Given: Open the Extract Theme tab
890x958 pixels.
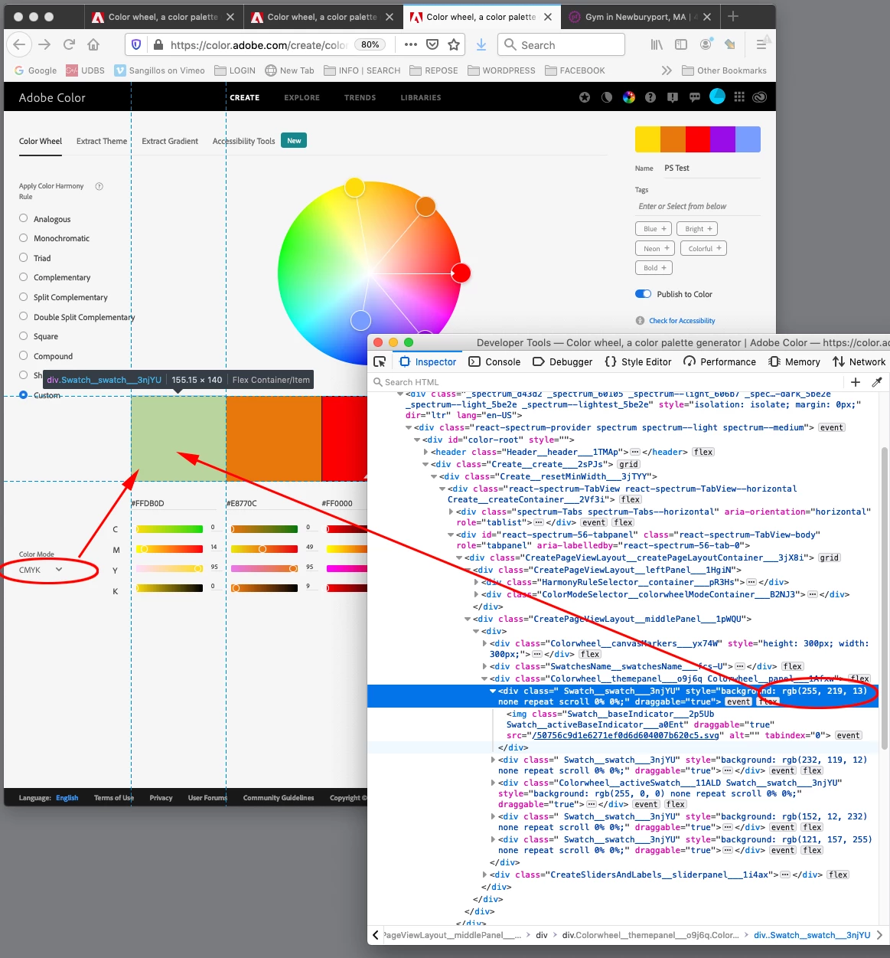Looking at the screenshot, I should click(102, 141).
